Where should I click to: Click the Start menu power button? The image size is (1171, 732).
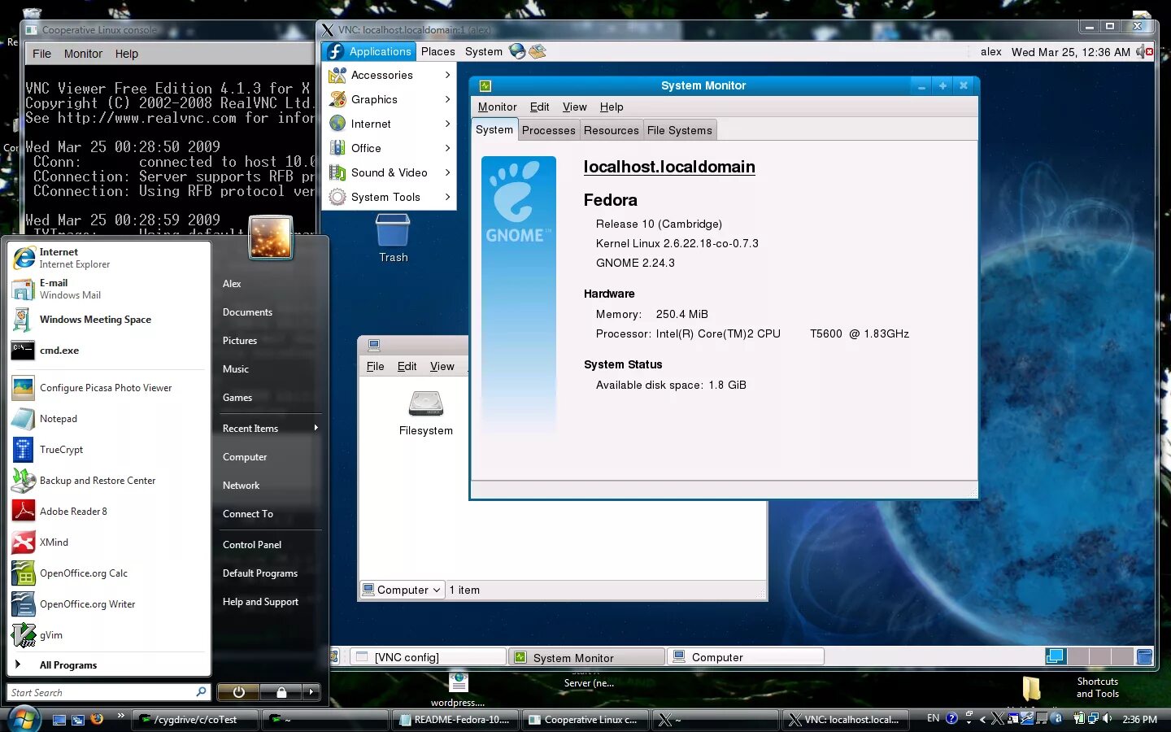point(238,692)
